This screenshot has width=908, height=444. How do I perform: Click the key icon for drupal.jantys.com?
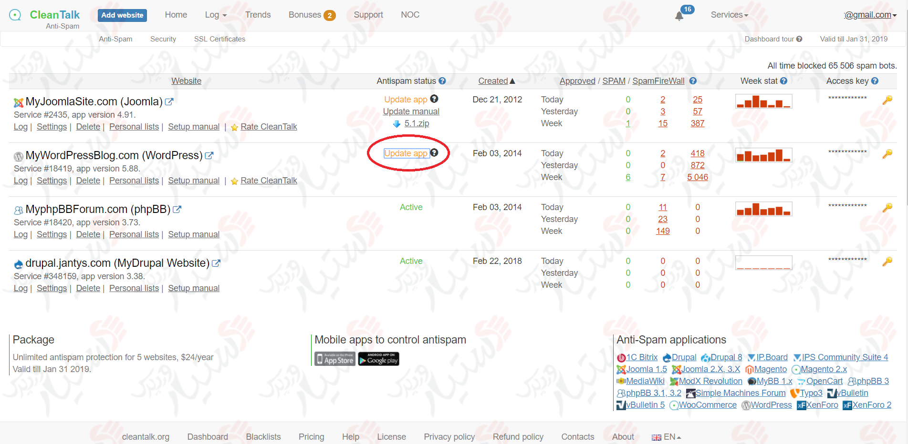pos(887,262)
